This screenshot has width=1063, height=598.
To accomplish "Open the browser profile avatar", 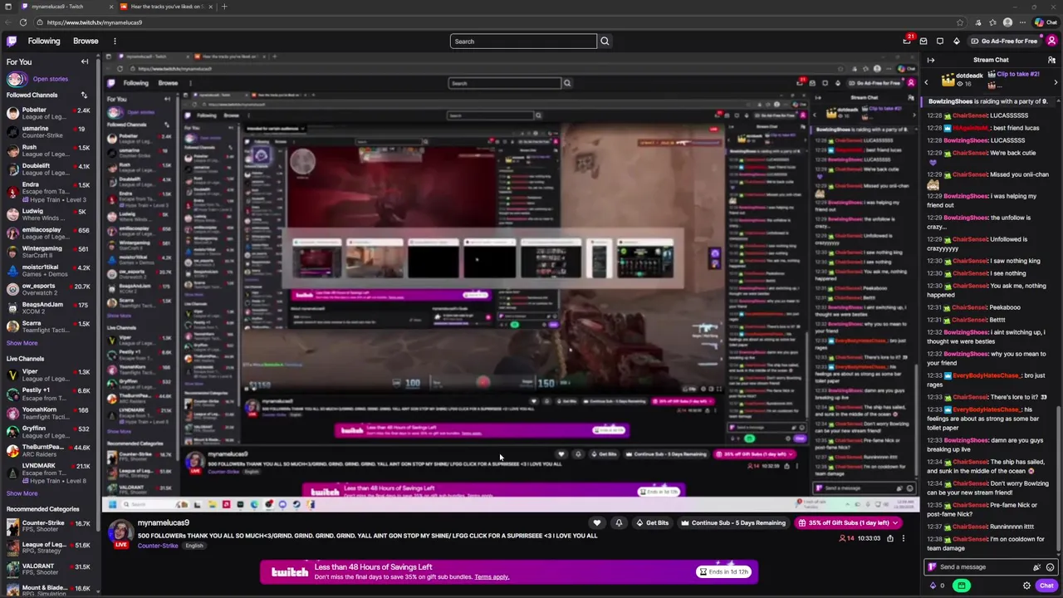I will 1007,22.
